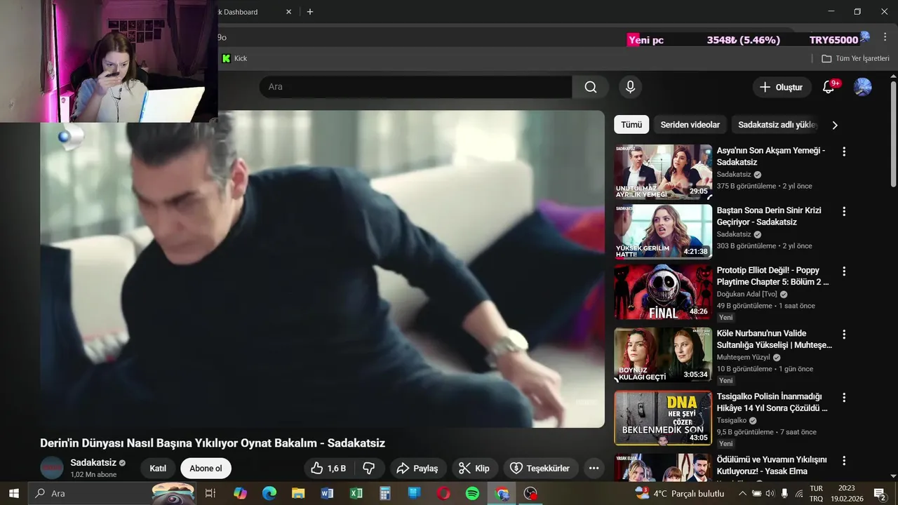Image resolution: width=898 pixels, height=505 pixels.
Task: Click the Abone ol subscribe button
Action: point(206,469)
